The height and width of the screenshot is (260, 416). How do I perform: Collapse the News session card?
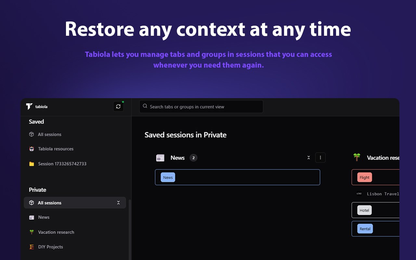click(x=308, y=158)
